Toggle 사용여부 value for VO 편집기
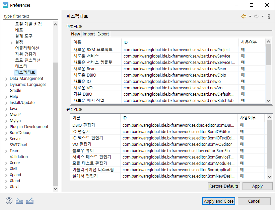The width and height of the screenshot is (275, 210). coord(242,144)
